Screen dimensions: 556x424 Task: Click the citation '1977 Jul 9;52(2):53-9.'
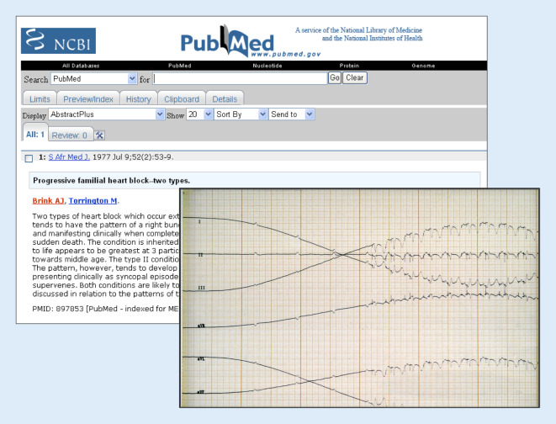(x=133, y=157)
